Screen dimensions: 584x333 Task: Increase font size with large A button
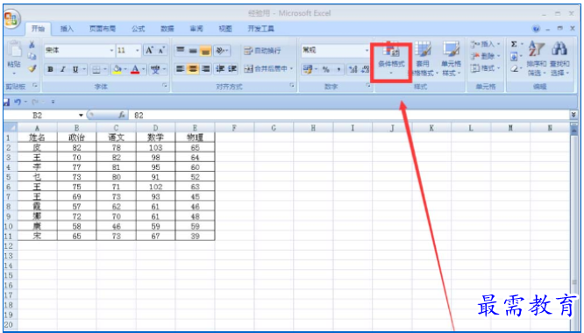point(149,50)
